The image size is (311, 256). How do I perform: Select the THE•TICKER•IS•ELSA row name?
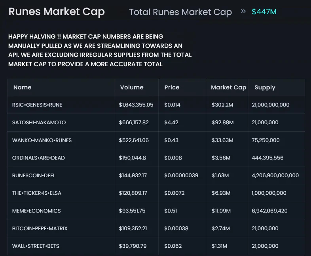point(37,193)
